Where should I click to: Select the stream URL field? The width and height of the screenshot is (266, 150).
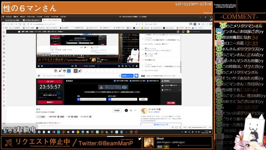click(93, 99)
